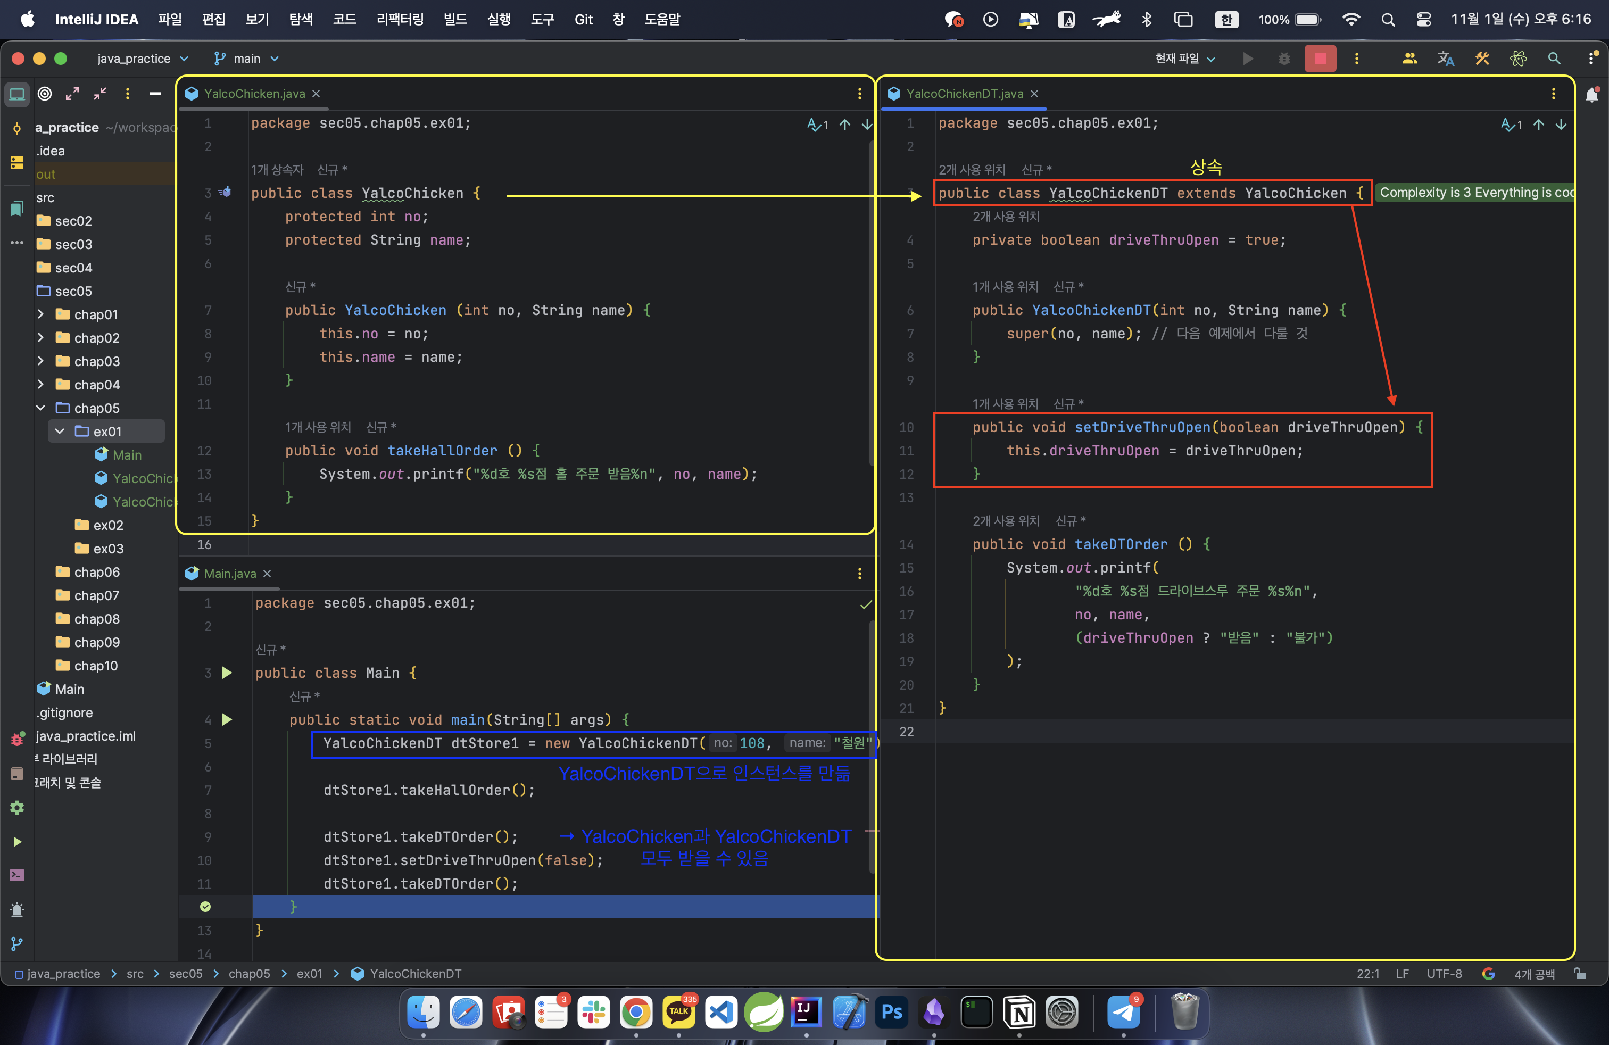Expand the chap01 folder
The image size is (1609, 1045).
(40, 314)
